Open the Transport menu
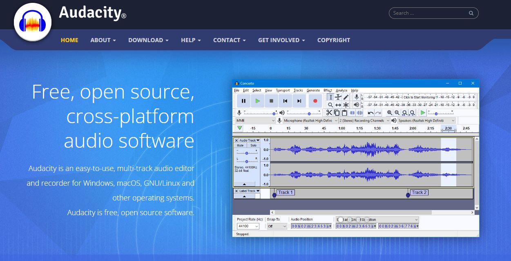 click(283, 90)
